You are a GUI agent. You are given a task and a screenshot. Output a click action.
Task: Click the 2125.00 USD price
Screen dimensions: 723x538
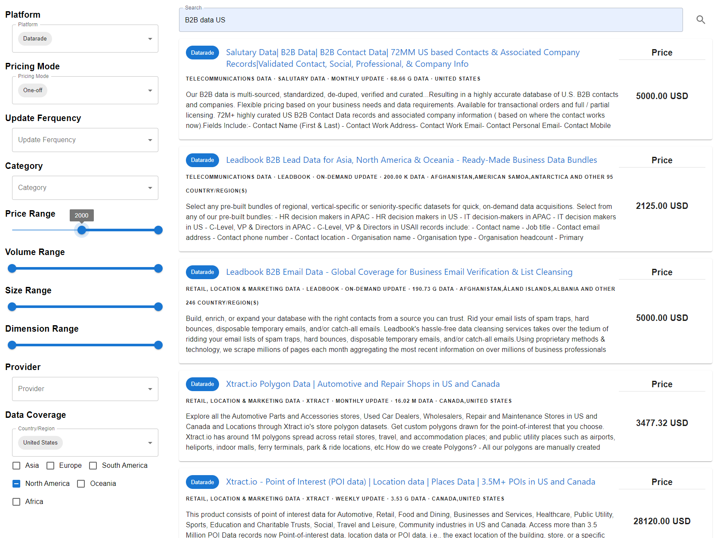pos(662,206)
